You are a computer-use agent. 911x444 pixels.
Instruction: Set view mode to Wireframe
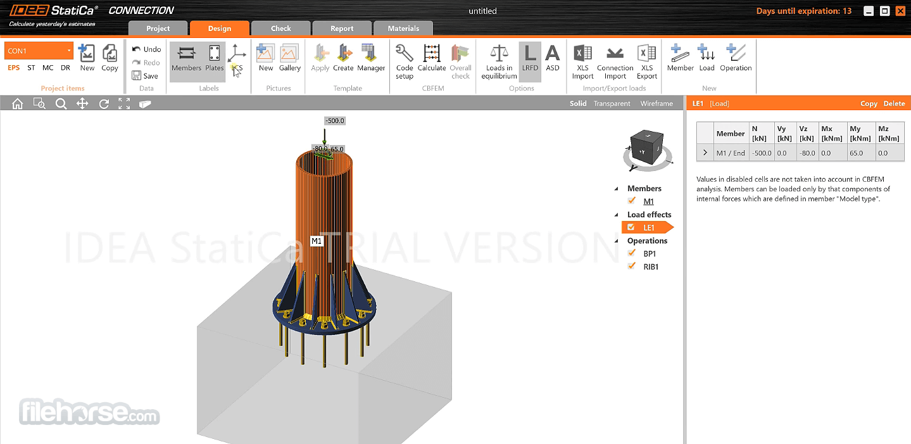click(657, 103)
